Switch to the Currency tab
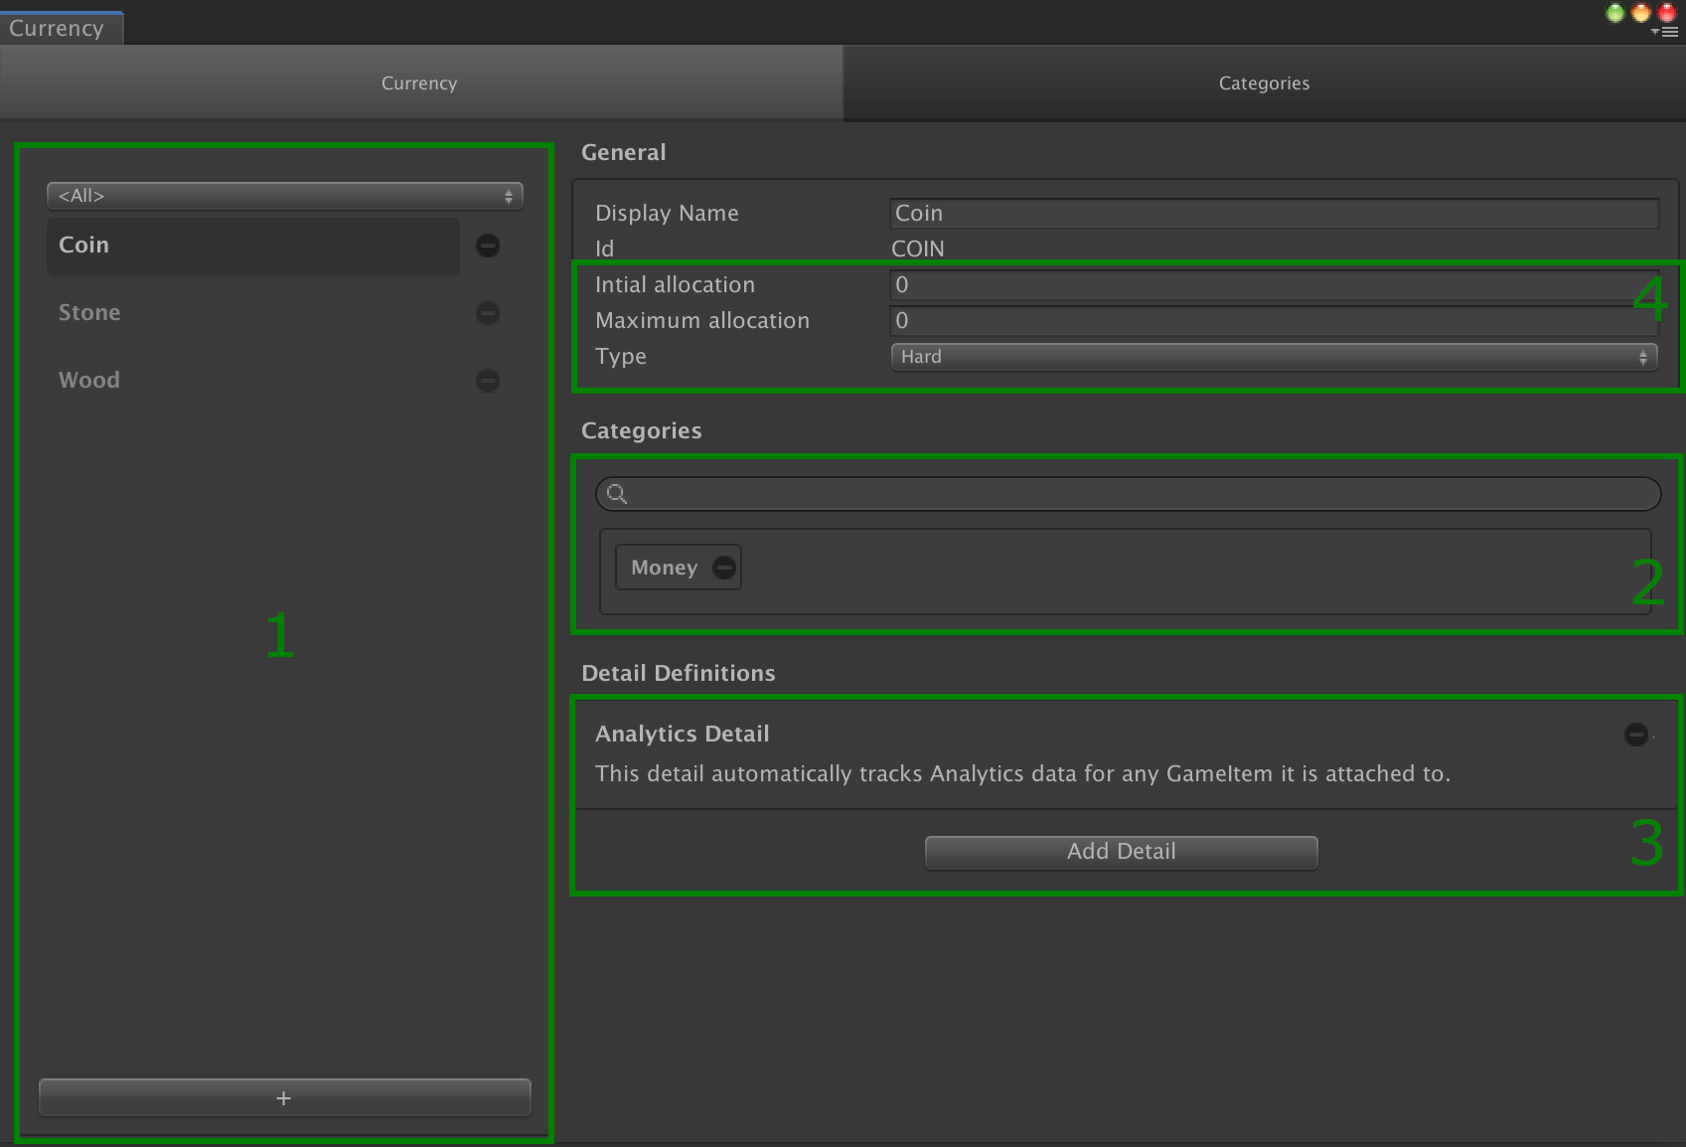Image resolution: width=1686 pixels, height=1147 pixels. (421, 83)
